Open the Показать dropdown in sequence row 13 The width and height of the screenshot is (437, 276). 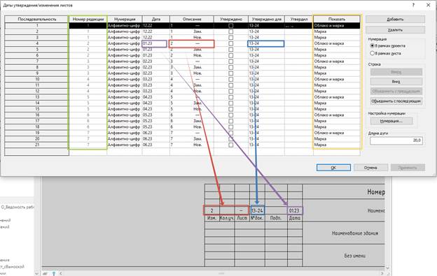click(x=337, y=97)
